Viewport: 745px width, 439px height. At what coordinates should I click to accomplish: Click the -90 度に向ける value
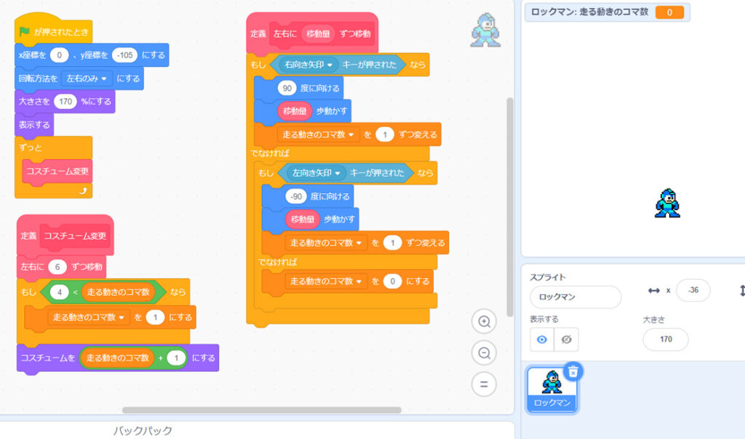coord(296,196)
